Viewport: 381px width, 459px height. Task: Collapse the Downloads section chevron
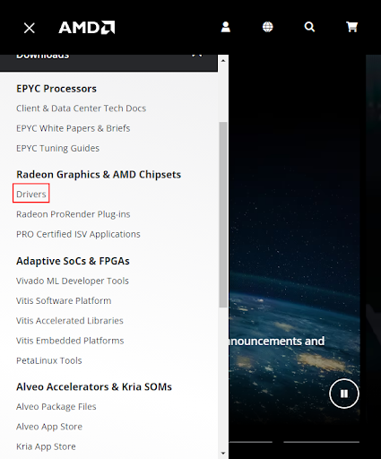pyautogui.click(x=197, y=56)
